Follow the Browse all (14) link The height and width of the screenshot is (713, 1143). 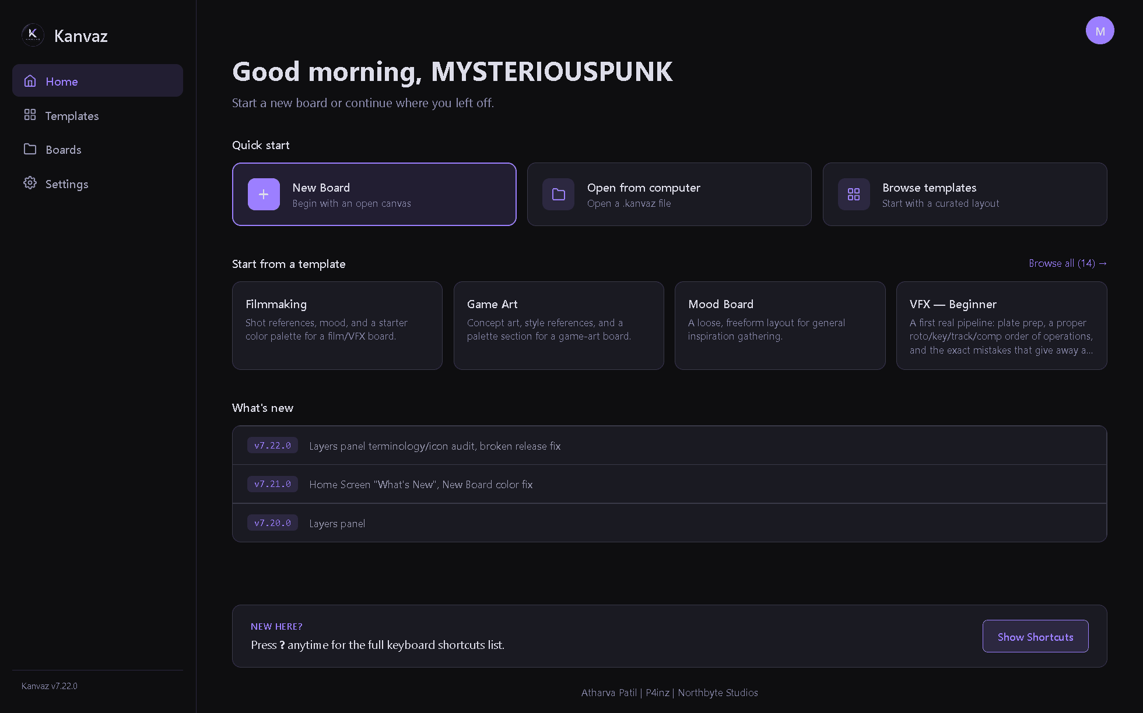click(1068, 263)
